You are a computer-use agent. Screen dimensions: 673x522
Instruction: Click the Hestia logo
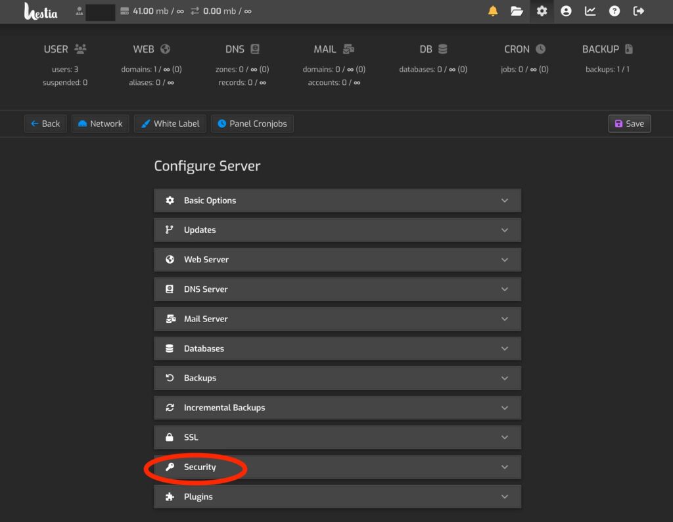point(41,12)
